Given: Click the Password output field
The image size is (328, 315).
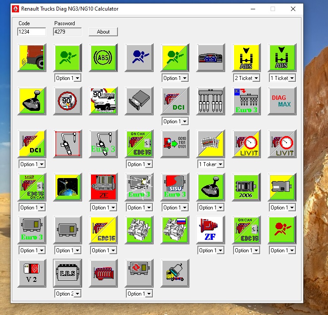Looking at the screenshot, I should click(67, 32).
